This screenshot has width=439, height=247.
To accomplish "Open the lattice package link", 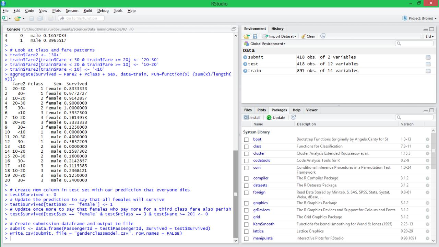I will 258,231.
